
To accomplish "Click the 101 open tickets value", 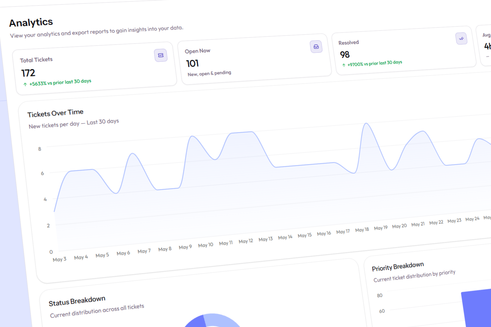I will (x=192, y=63).
